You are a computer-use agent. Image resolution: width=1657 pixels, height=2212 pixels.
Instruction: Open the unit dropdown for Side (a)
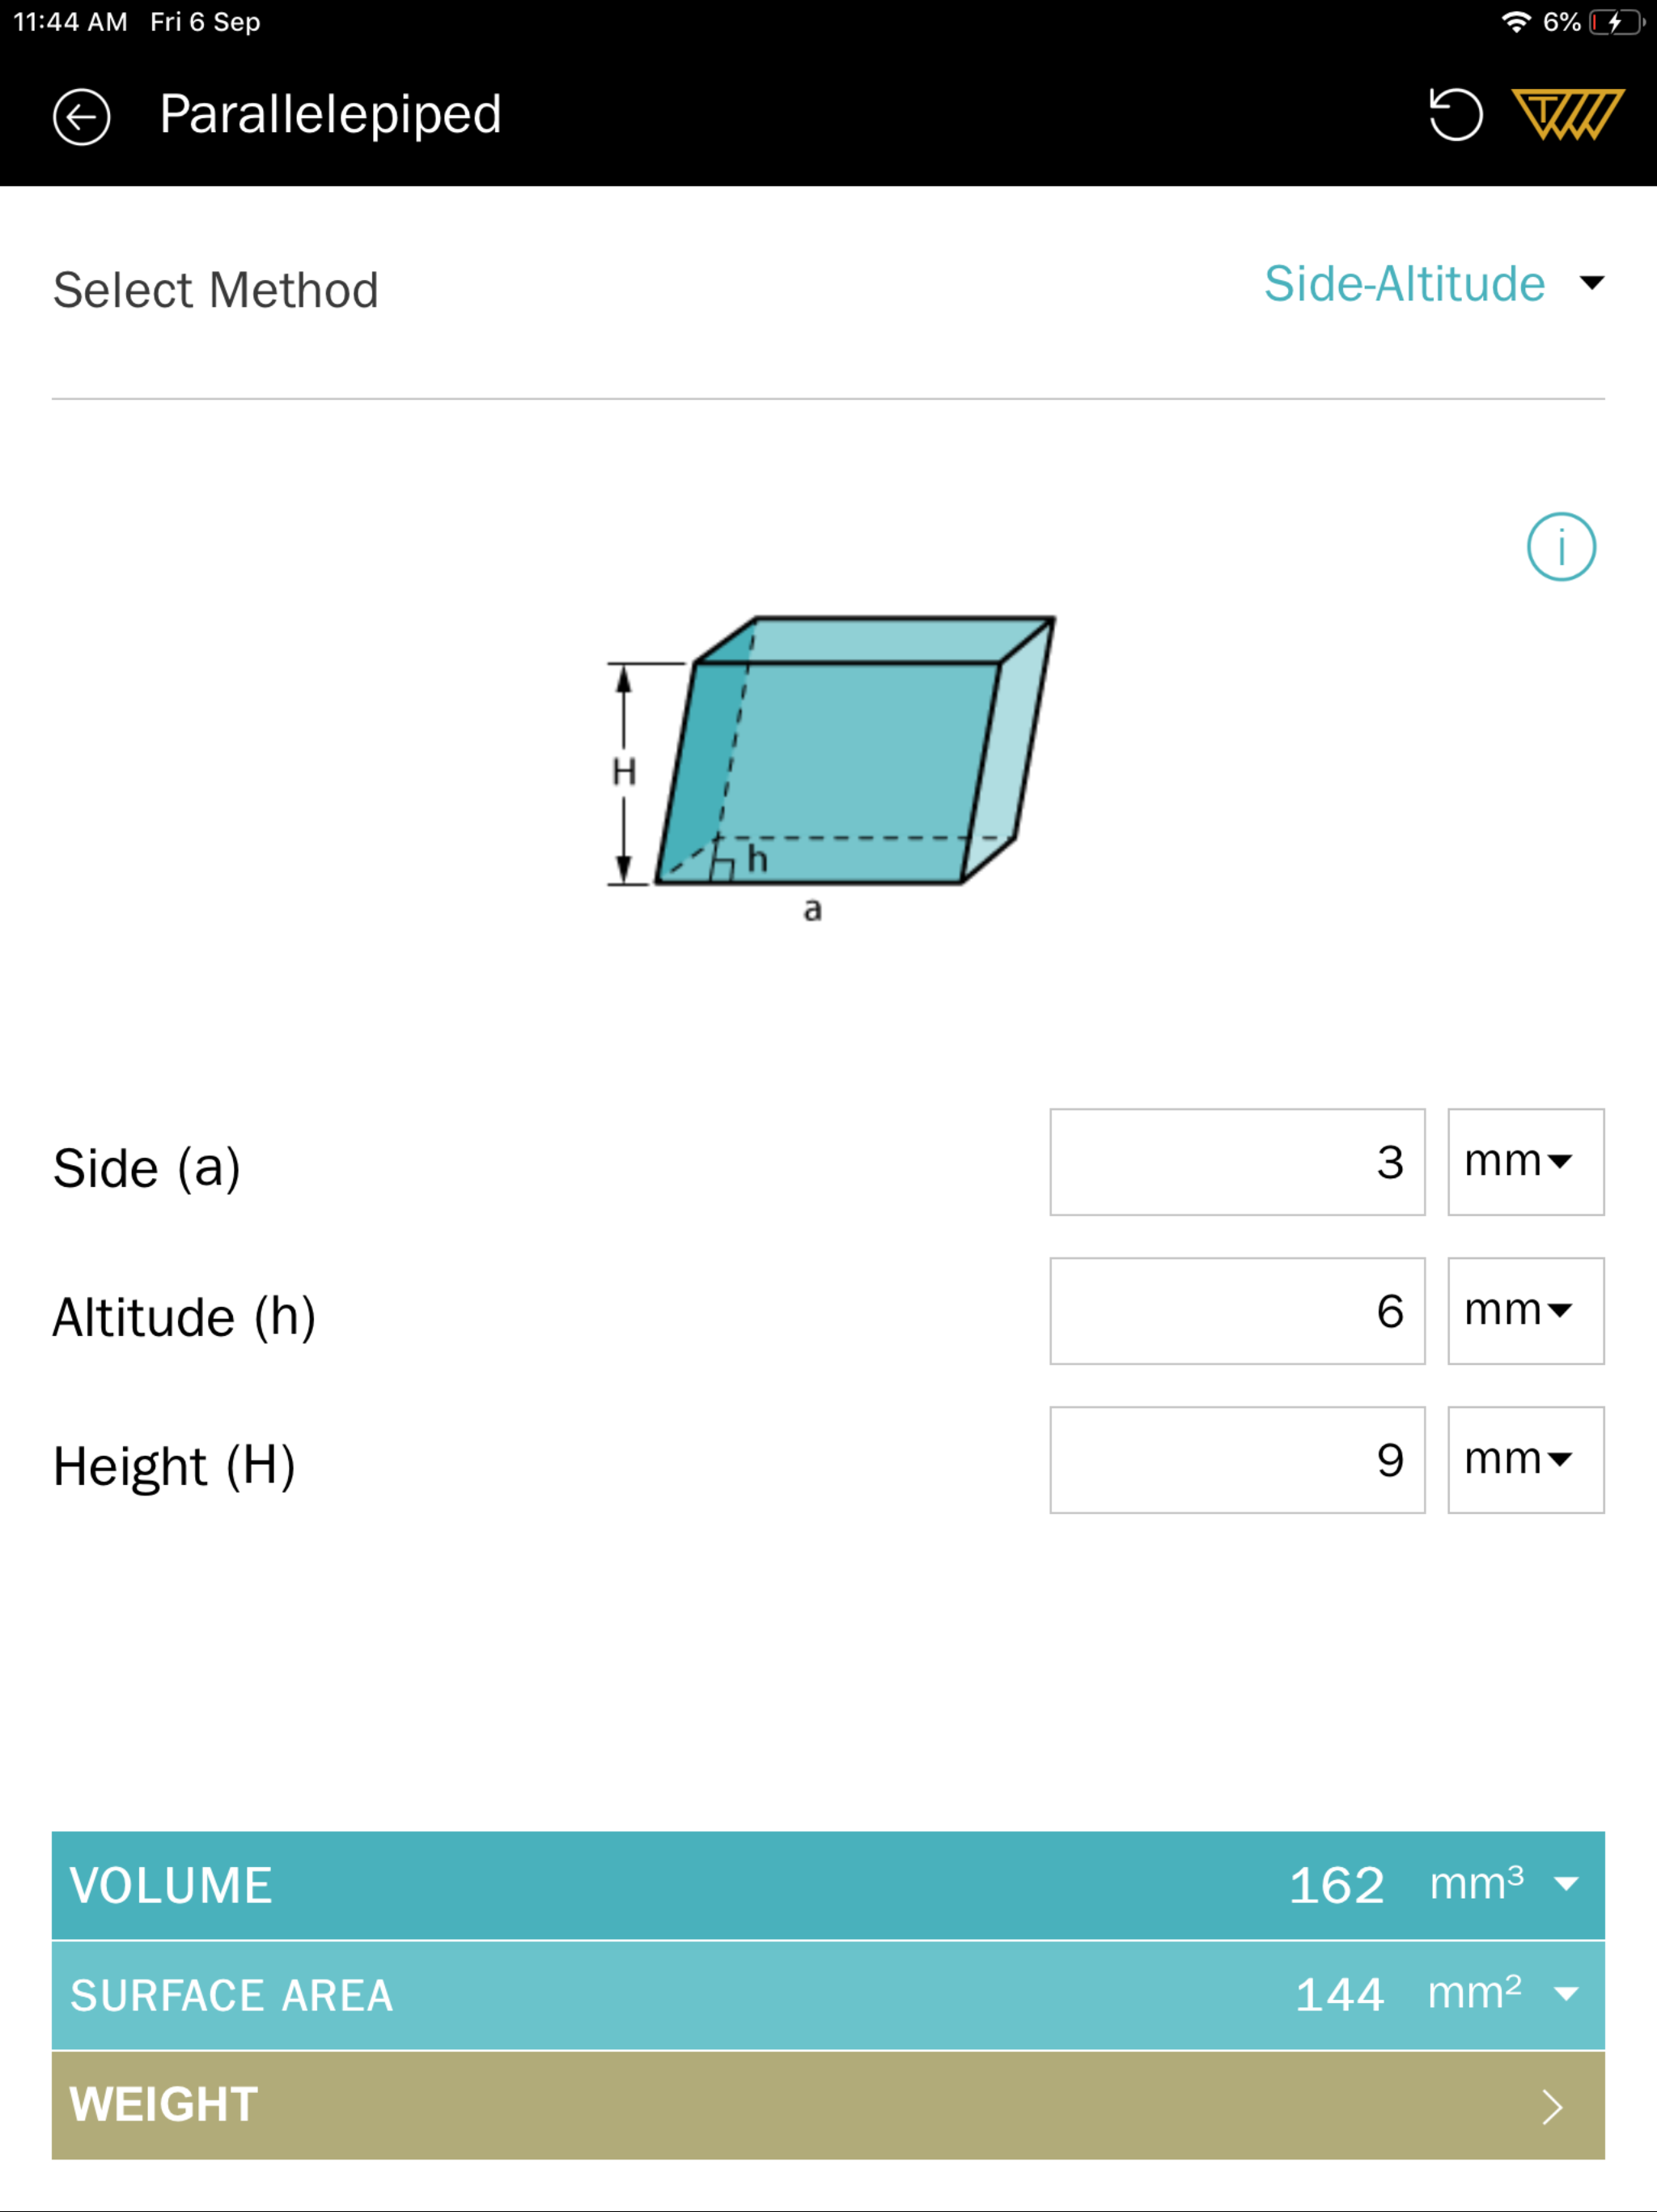coord(1524,1162)
